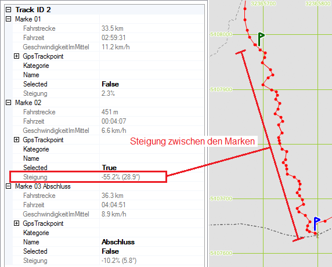Click the blue flag marker on map
Viewport: 332px width, 267px height.
click(317, 223)
